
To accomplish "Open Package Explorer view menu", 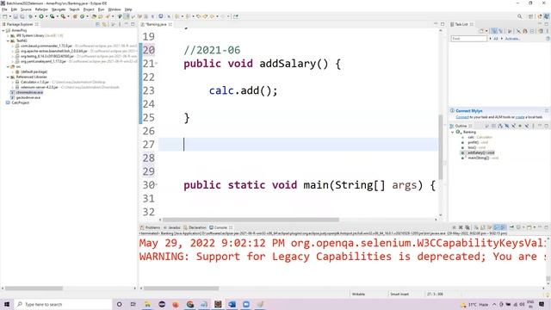I will (120, 24).
